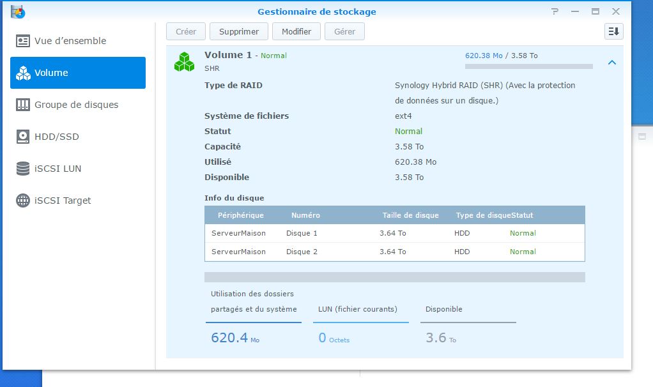653x387 pixels.
Task: Go to the iSCSI Target section
Action: (63, 201)
